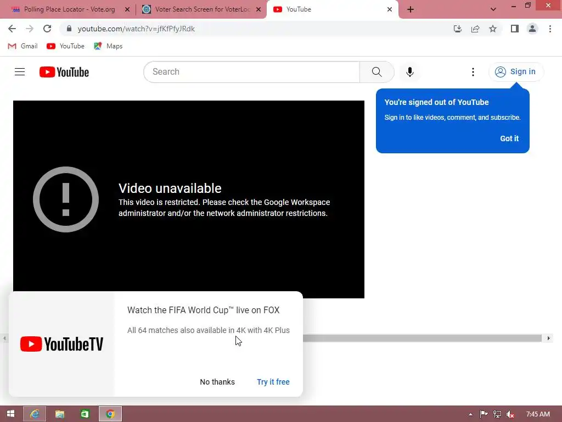
Task: Open File Explorer from the taskbar
Action: (x=59, y=414)
